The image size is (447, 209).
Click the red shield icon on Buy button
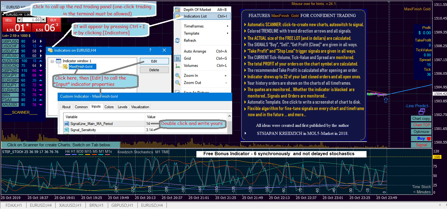coord(429,138)
